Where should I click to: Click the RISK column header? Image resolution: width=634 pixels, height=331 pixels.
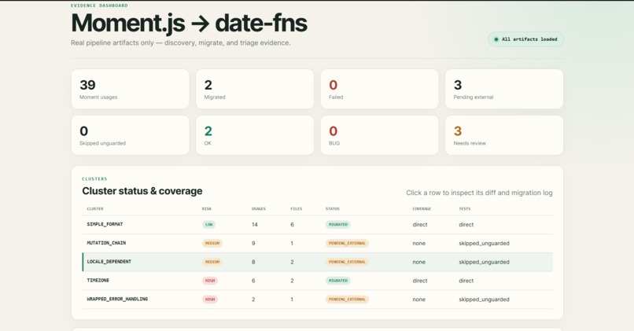(x=207, y=209)
